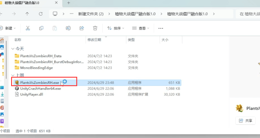Collapse the 上周 group
The image size is (260, 138).
click(x=13, y=76)
